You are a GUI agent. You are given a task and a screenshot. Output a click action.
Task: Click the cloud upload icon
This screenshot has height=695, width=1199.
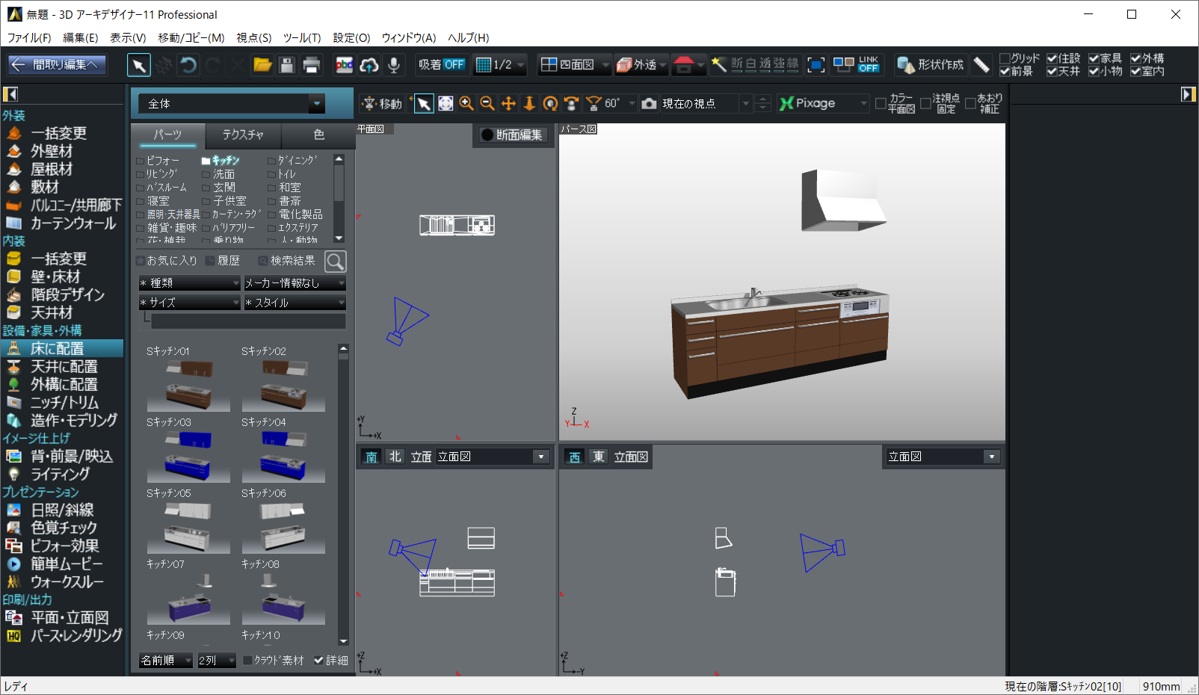pos(369,65)
